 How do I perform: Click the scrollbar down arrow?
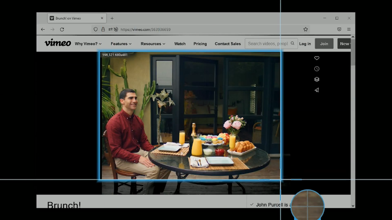tap(353, 206)
